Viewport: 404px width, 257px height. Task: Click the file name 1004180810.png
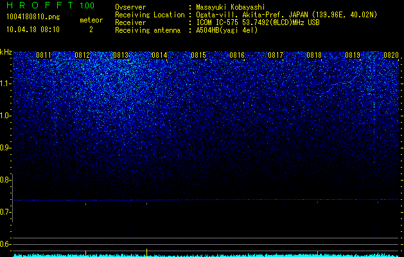(33, 17)
